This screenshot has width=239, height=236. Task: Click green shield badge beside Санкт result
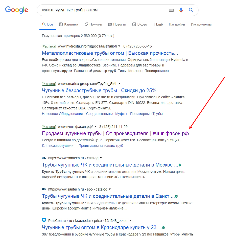click(x=176, y=196)
